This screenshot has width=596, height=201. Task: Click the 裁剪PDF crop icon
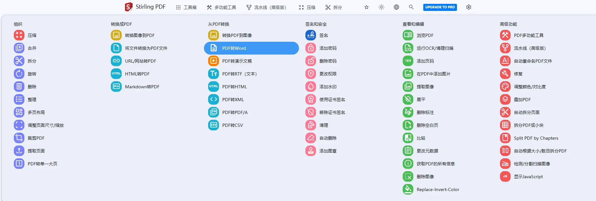(19, 138)
